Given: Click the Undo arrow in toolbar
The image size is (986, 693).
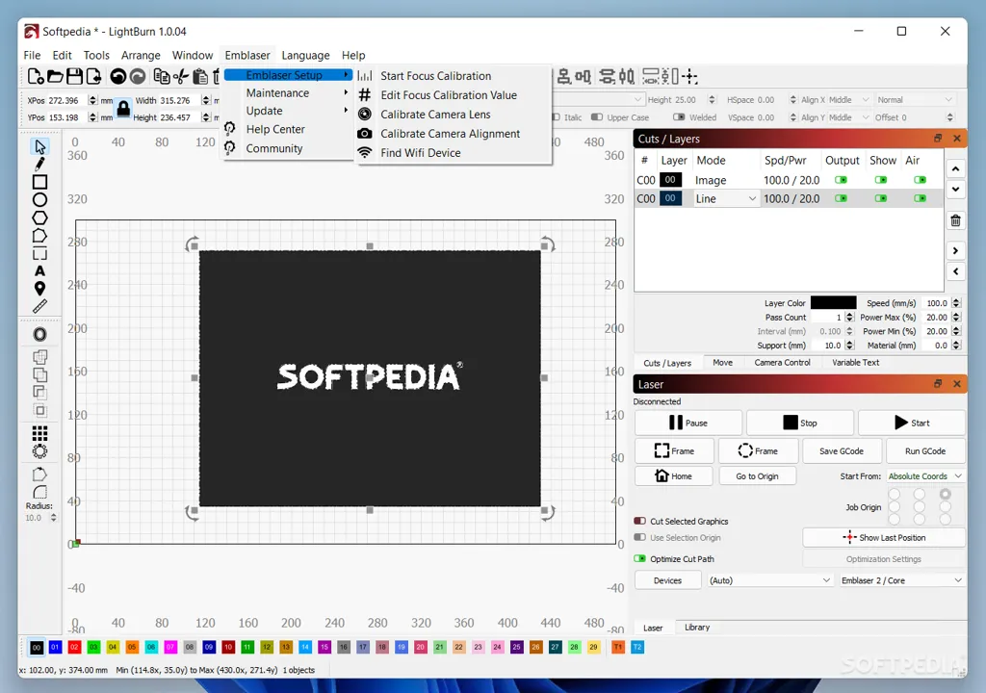Looking at the screenshot, I should (x=117, y=77).
